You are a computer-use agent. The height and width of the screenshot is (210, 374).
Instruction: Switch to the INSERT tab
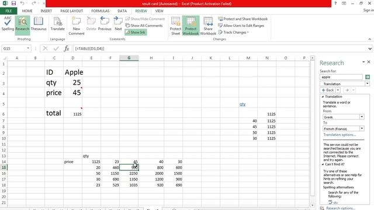point(46,11)
